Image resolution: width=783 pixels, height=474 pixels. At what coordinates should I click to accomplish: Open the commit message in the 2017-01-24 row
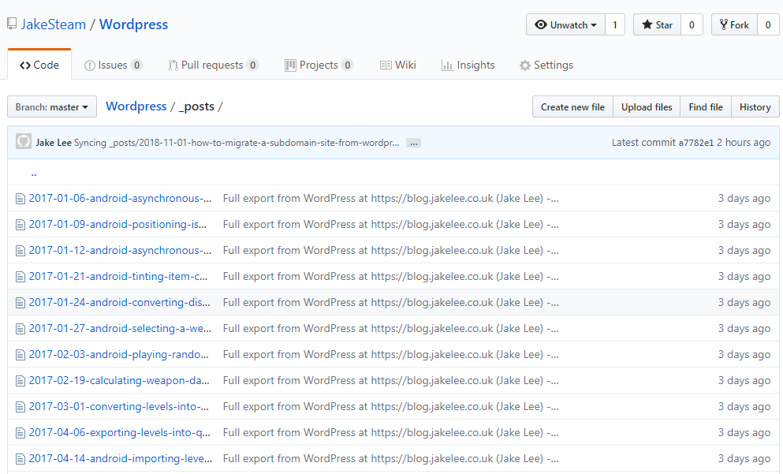coord(390,302)
